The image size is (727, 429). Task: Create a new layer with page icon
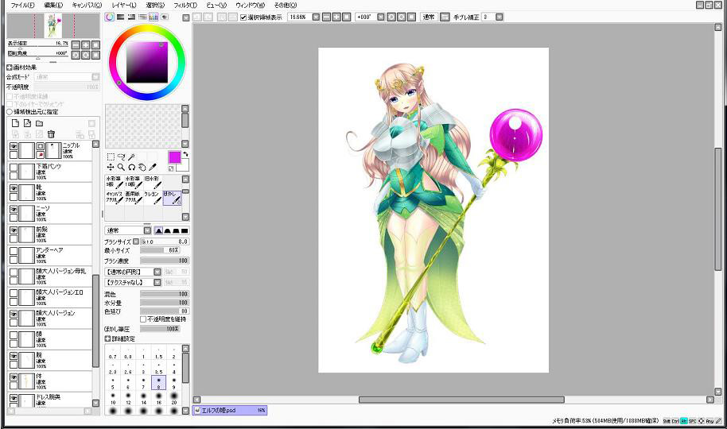pyautogui.click(x=14, y=123)
